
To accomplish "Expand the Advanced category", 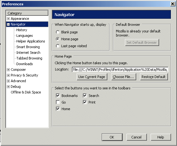I will 8,81.
